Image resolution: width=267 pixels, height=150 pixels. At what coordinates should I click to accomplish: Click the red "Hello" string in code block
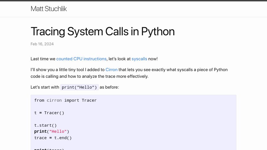click(58, 131)
